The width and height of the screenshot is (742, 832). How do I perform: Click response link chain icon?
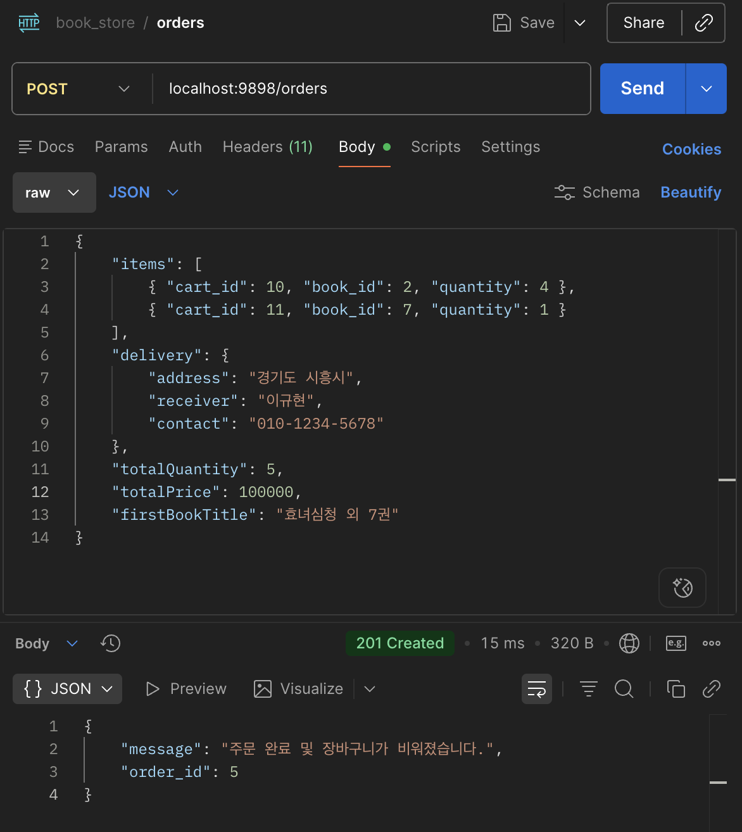click(x=712, y=689)
